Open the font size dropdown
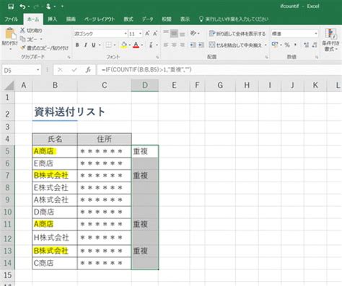Image resolution: width=342 pixels, height=286 pixels. tap(141, 34)
